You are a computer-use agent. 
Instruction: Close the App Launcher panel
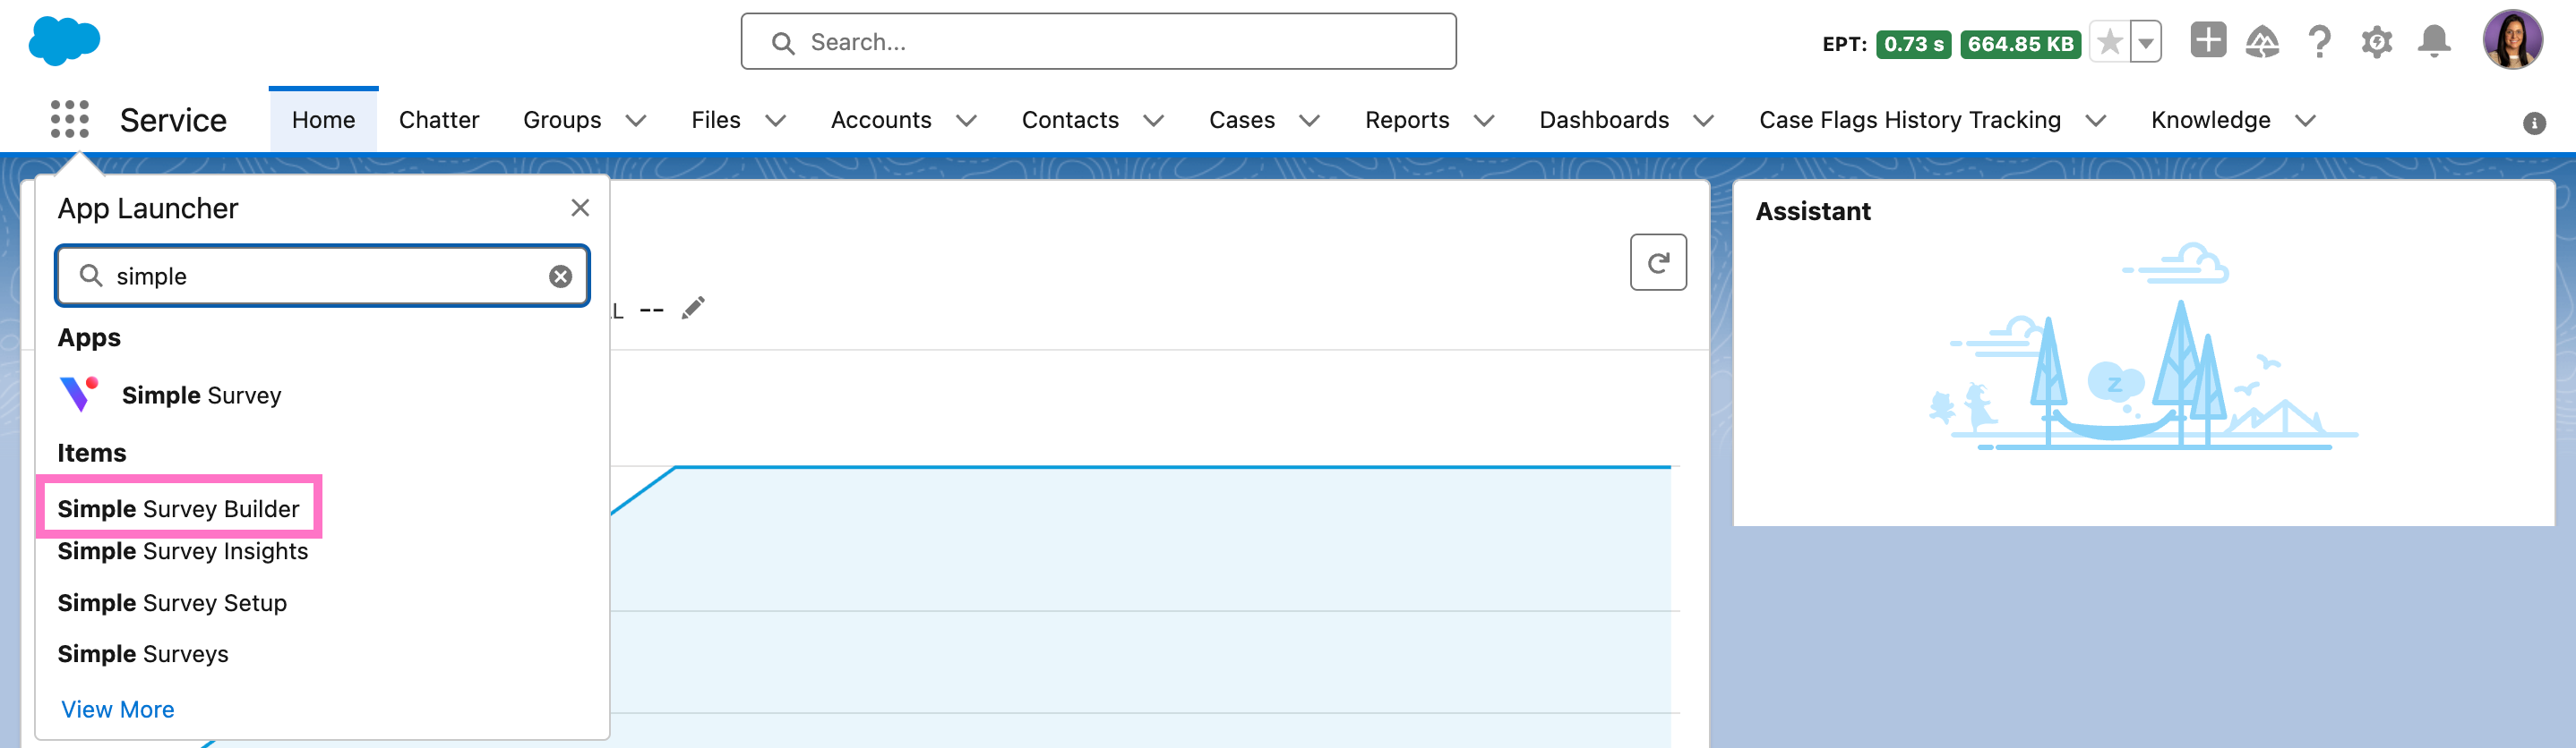coord(580,208)
